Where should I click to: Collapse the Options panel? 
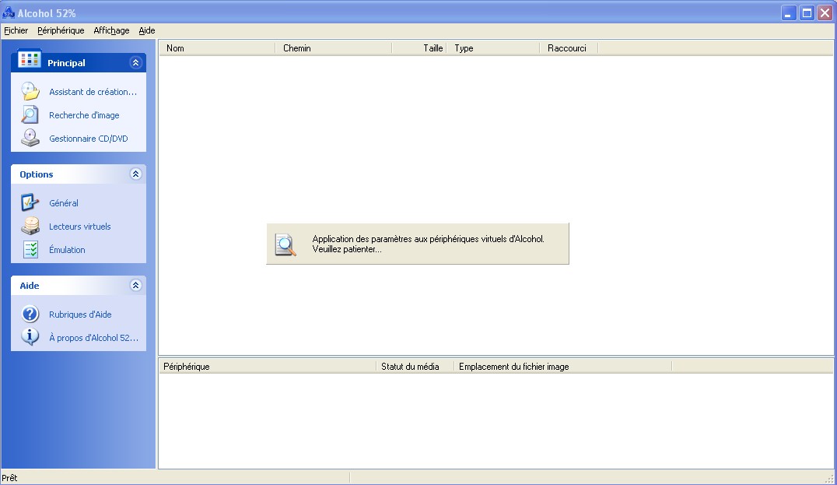(135, 174)
